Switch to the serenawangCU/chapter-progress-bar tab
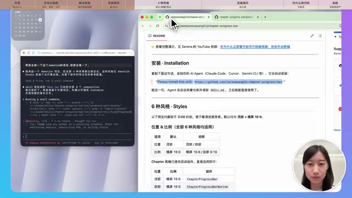Screen dimensions: 352x198 click(x=187, y=17)
